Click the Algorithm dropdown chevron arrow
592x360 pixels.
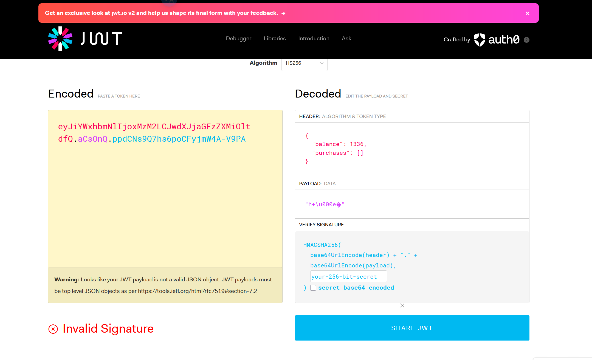322,63
